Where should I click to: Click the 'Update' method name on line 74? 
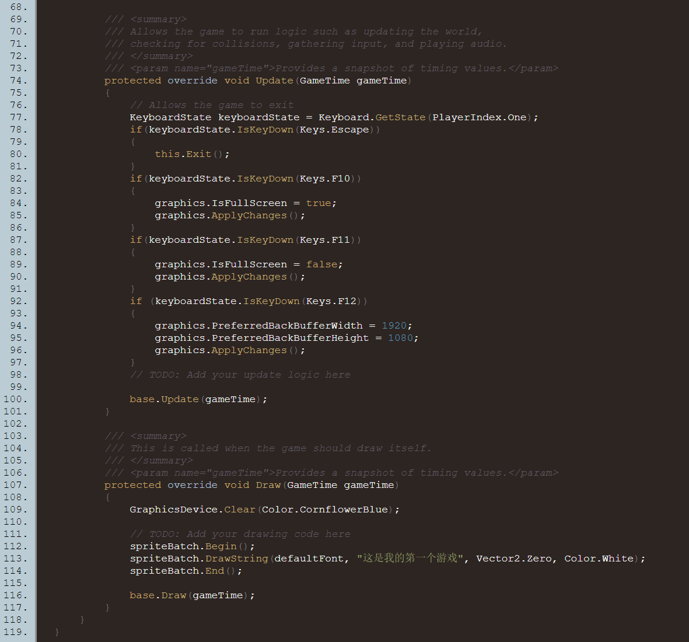[x=274, y=81]
